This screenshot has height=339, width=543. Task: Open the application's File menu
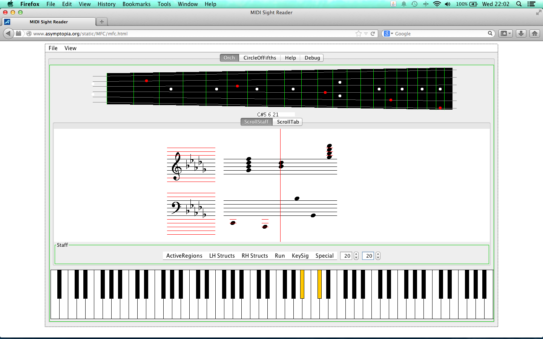[x=53, y=48]
